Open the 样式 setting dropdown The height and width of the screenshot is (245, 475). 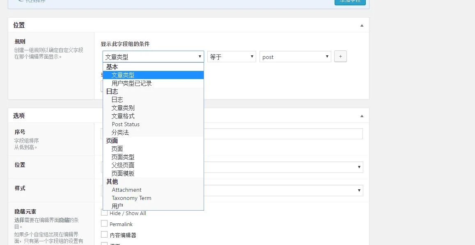[x=232, y=190]
